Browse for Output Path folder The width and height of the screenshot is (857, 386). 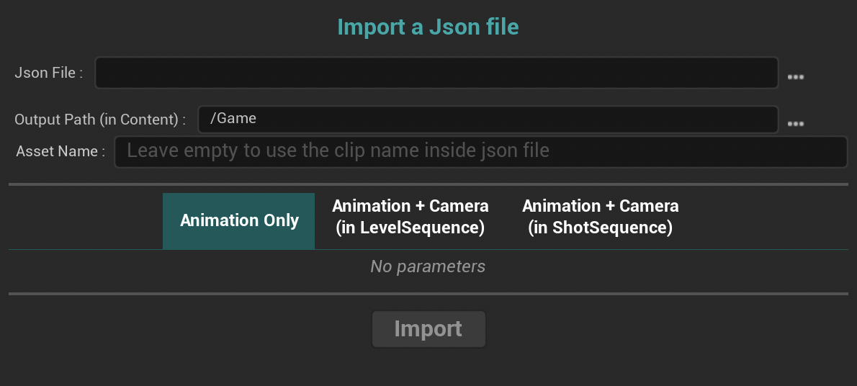[795, 124]
